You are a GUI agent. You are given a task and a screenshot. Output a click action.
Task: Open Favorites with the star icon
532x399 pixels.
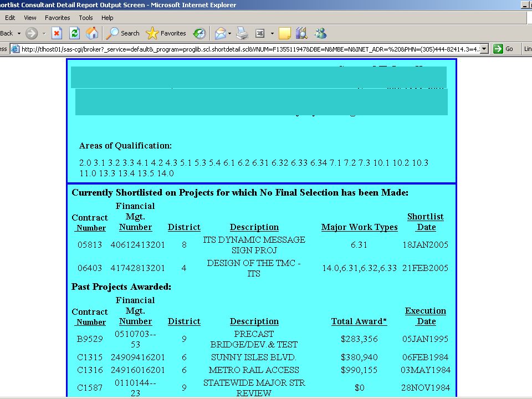166,33
